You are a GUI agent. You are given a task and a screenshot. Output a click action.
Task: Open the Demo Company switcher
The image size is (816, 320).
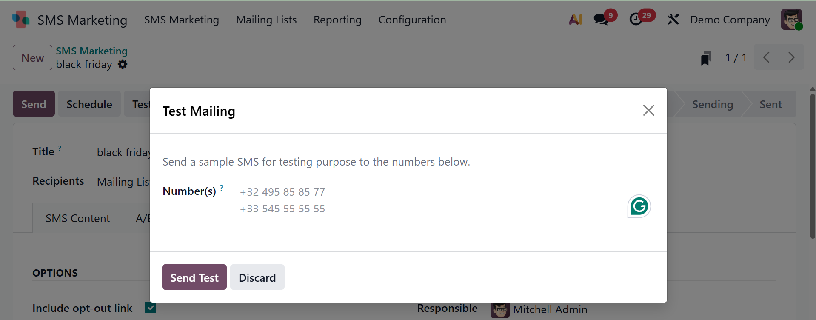point(730,20)
